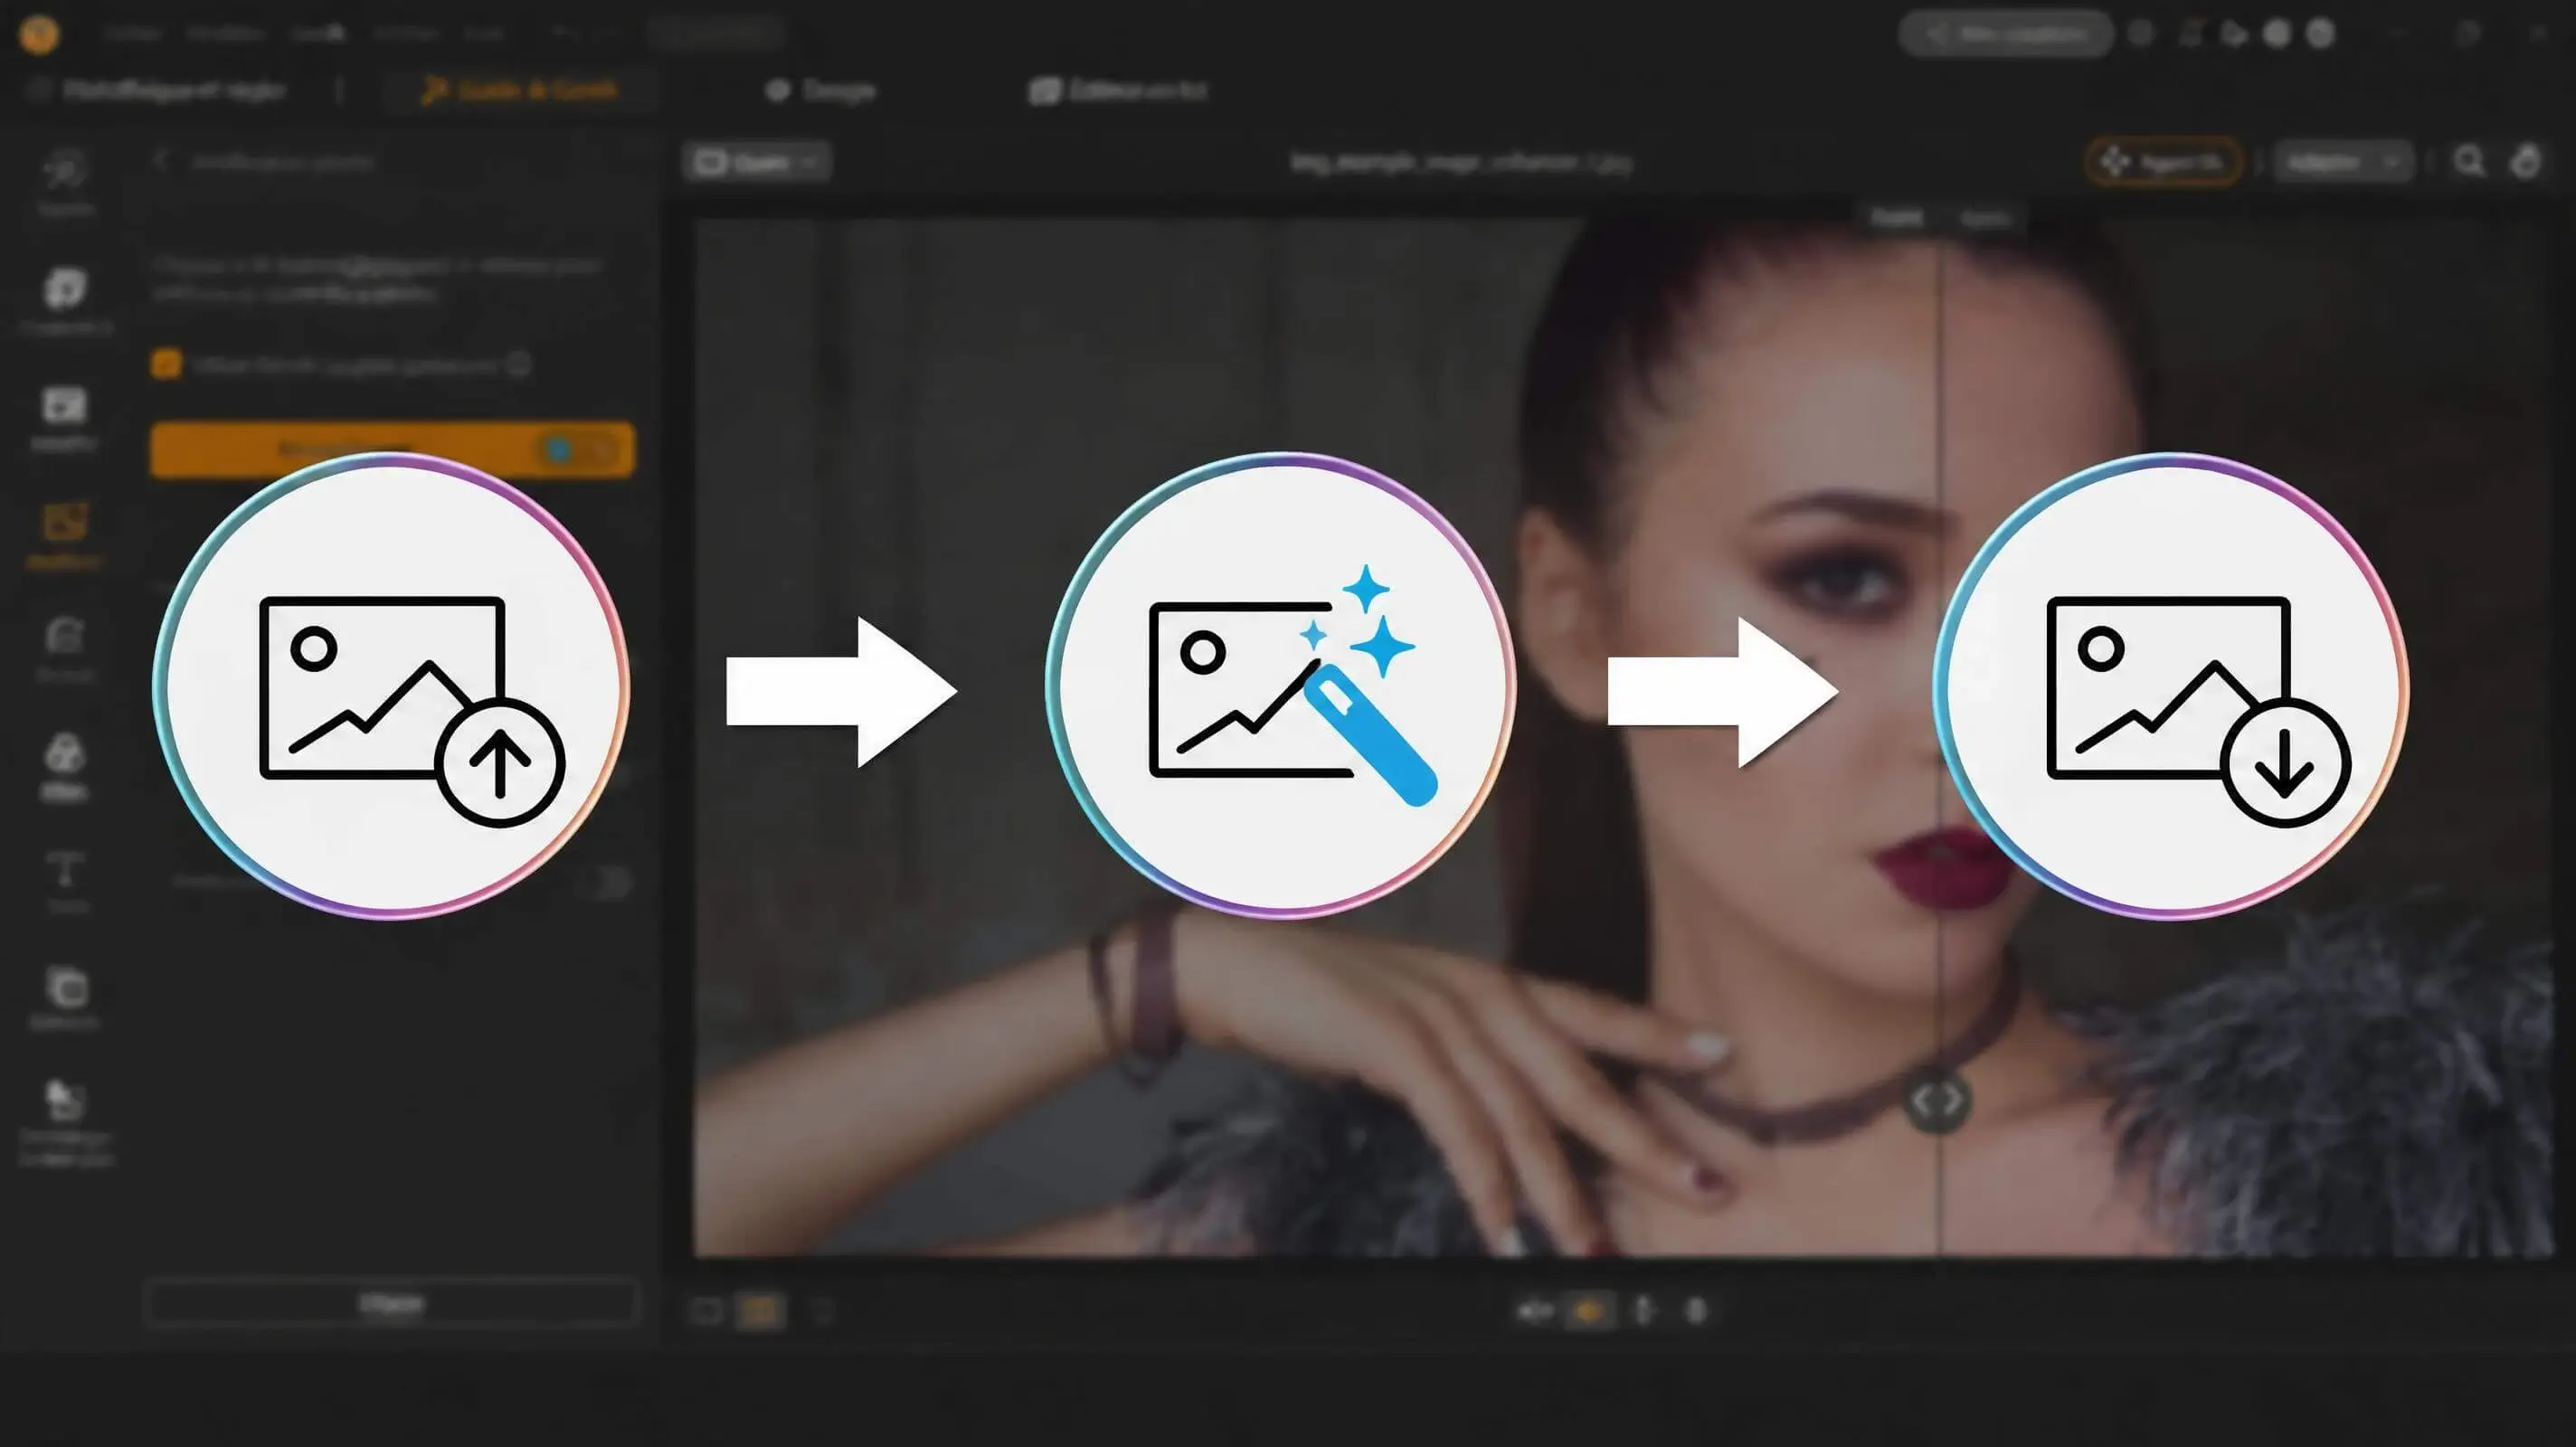Open the view mode dropdown above the canvas
The width and height of the screenshot is (2576, 1447).
[x=757, y=162]
